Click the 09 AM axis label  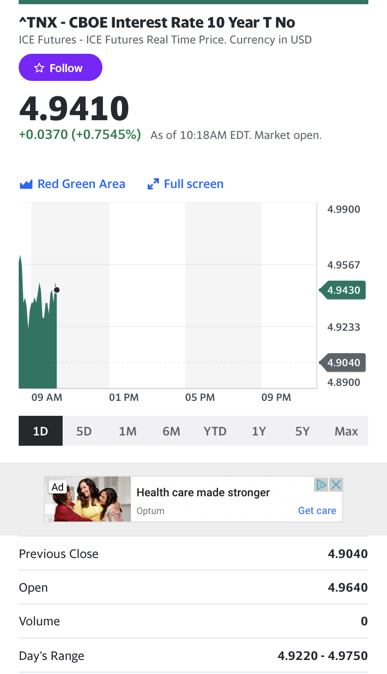click(x=47, y=398)
